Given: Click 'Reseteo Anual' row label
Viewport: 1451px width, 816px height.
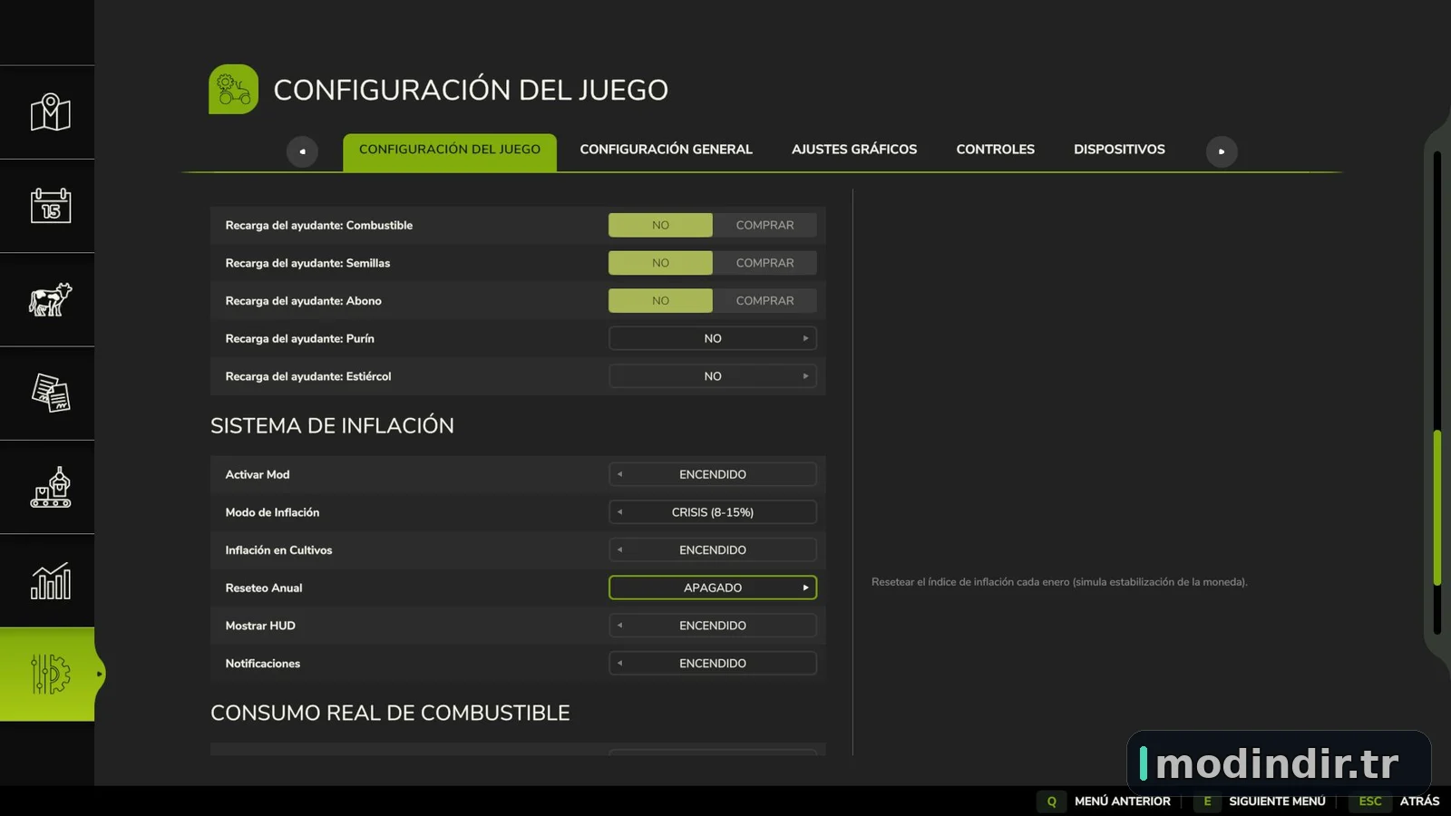Looking at the screenshot, I should (264, 588).
